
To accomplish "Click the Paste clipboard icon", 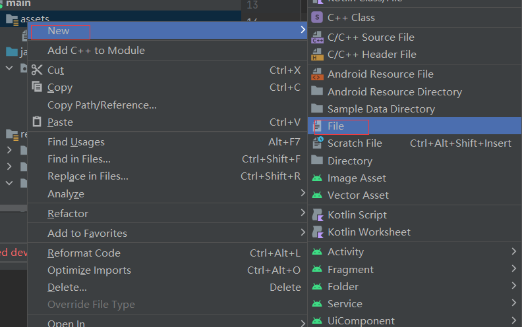I will click(36, 122).
